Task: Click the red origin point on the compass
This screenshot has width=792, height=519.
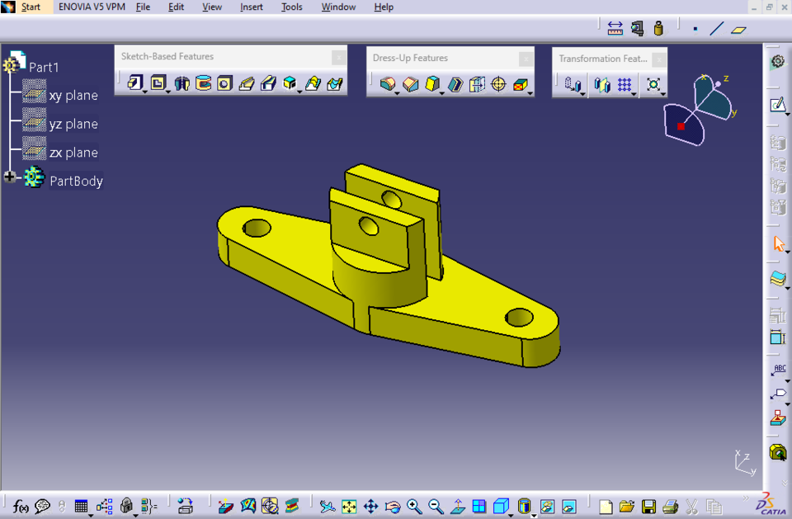Action: pos(681,126)
